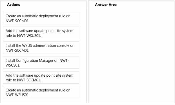Click 'NWT-SCCM01.' under the automatic deployment rule action
The width and height of the screenshot is (175, 105).
[x=17, y=21]
